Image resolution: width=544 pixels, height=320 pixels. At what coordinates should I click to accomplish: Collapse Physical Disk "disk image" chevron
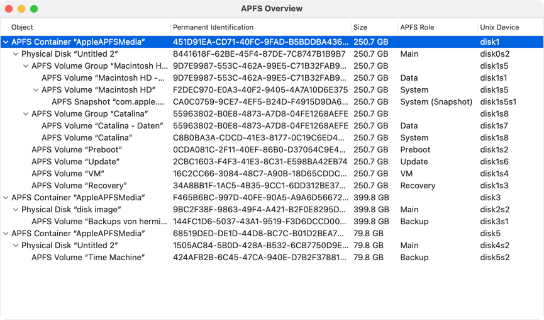coord(16,210)
